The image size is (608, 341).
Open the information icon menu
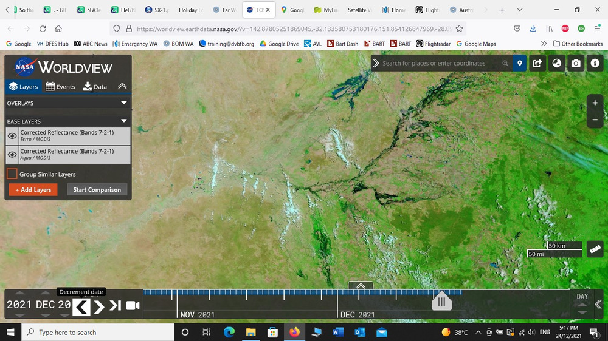595,63
